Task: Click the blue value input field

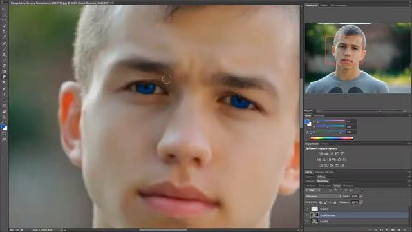Action: point(351,132)
